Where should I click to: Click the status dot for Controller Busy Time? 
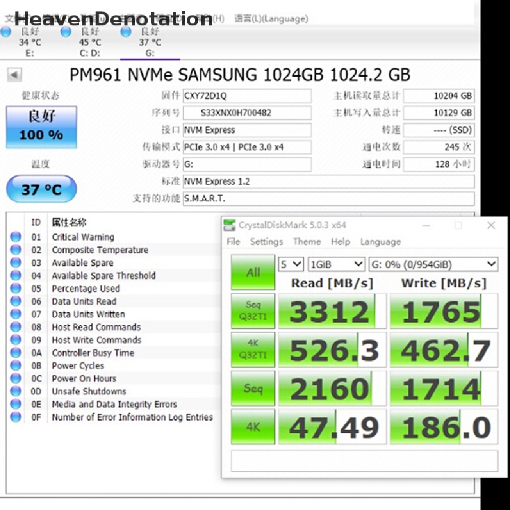(x=15, y=352)
